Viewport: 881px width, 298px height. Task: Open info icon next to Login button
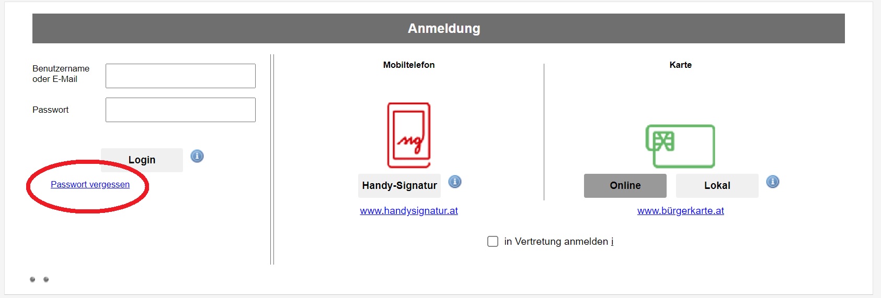pyautogui.click(x=197, y=156)
